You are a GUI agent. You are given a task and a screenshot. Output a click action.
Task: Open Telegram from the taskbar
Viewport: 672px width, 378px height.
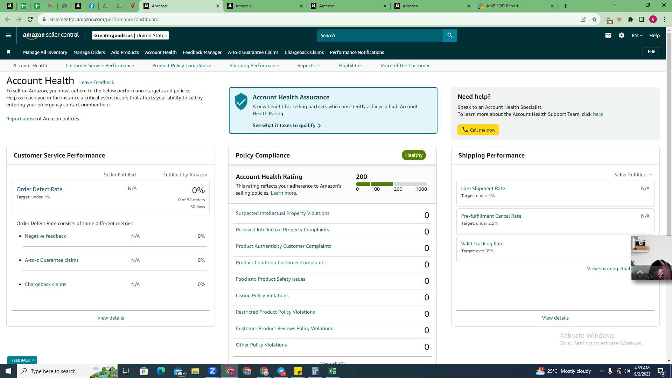tap(281, 371)
